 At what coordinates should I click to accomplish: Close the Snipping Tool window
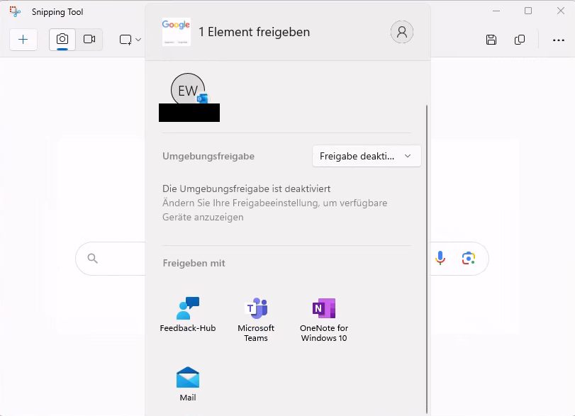coord(560,11)
